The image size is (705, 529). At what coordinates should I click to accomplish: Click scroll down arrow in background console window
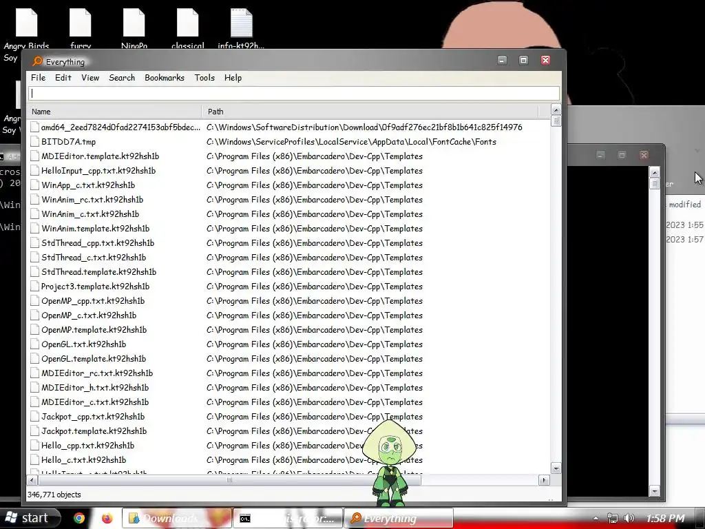coord(655,491)
